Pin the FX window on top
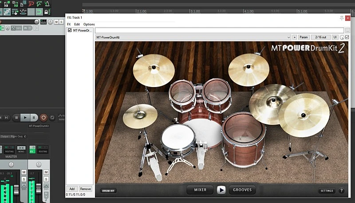 point(342,18)
